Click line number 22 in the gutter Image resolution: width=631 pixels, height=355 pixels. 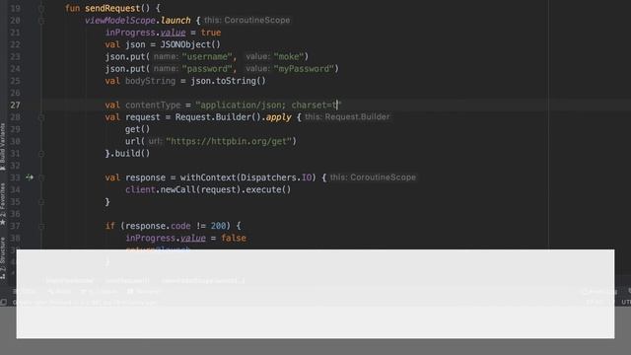click(x=15, y=44)
